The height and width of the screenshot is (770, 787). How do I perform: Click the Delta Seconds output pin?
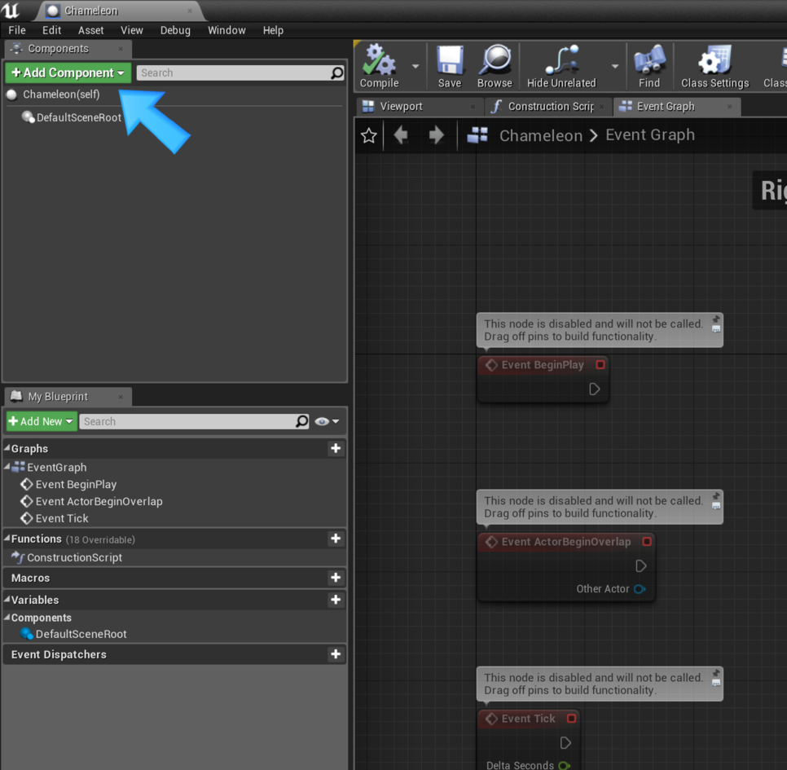564,765
